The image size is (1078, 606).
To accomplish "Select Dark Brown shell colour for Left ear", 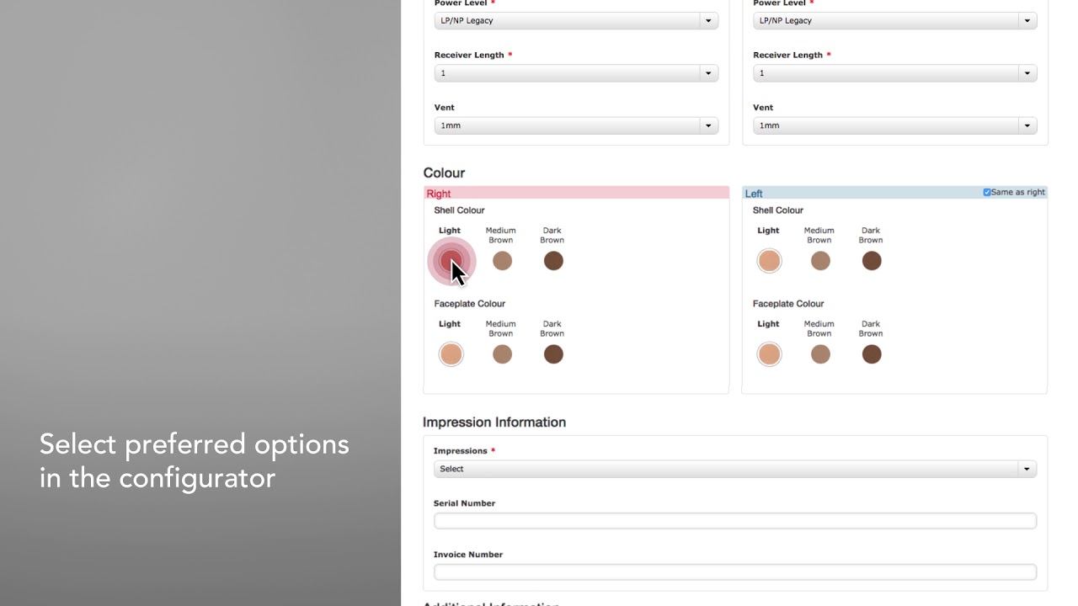I will pyautogui.click(x=872, y=261).
